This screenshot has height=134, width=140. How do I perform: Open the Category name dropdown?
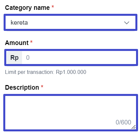pos(70,22)
